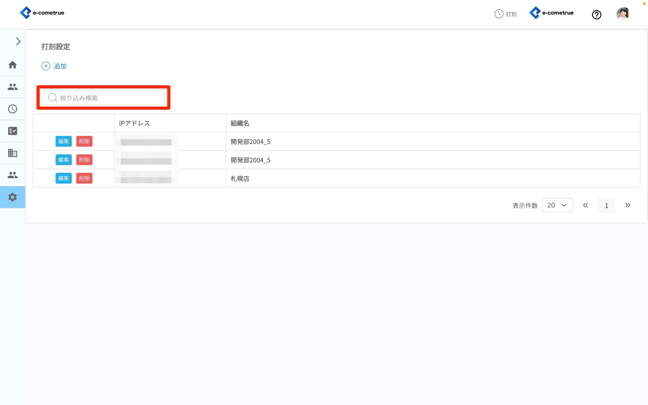Click 削除 for the 札幌店 row
Viewport: 648px width, 405px height.
point(84,178)
